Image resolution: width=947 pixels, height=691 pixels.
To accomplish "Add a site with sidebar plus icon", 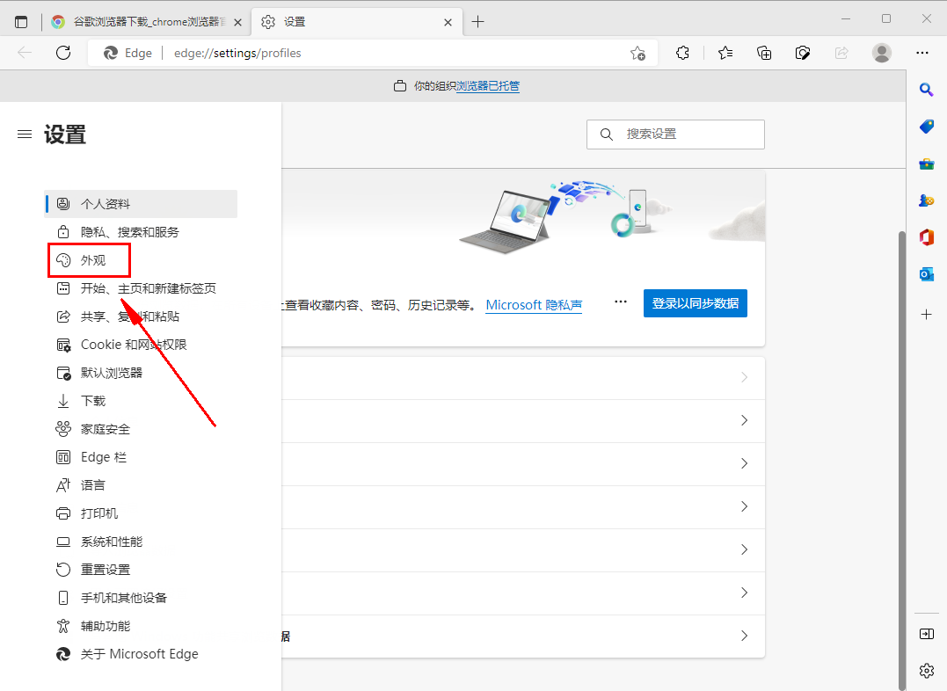I will pyautogui.click(x=927, y=314).
